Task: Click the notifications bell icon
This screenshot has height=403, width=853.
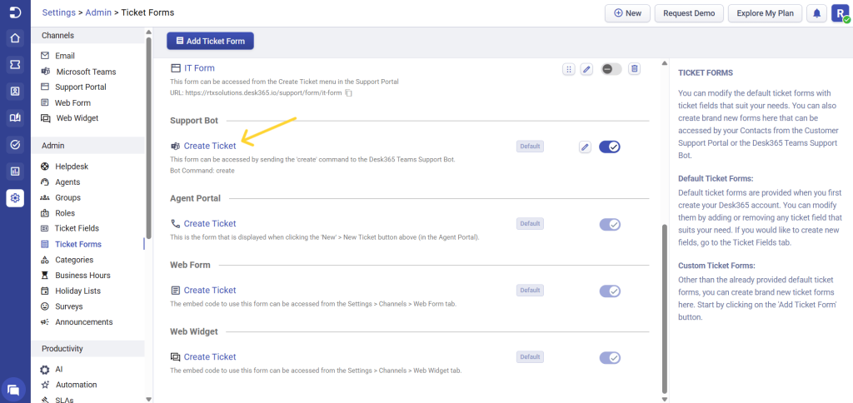Action: (x=816, y=13)
